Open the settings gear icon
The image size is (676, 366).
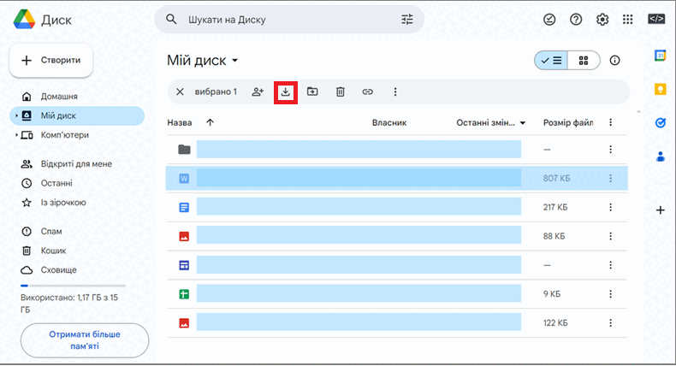pyautogui.click(x=602, y=20)
